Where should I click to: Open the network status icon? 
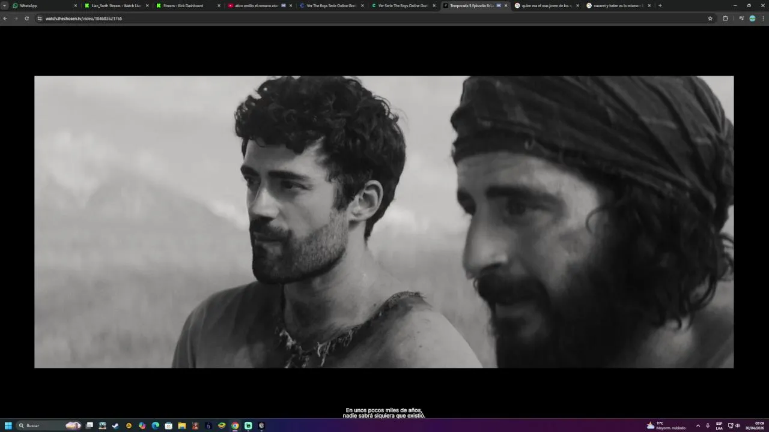tap(731, 425)
